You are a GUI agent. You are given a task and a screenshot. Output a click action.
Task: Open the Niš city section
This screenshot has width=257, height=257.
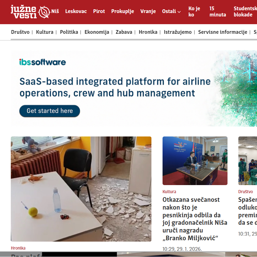pyautogui.click(x=55, y=11)
